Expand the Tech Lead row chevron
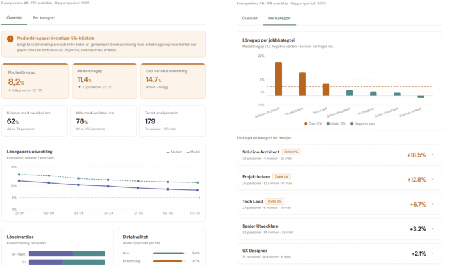 [433, 204]
